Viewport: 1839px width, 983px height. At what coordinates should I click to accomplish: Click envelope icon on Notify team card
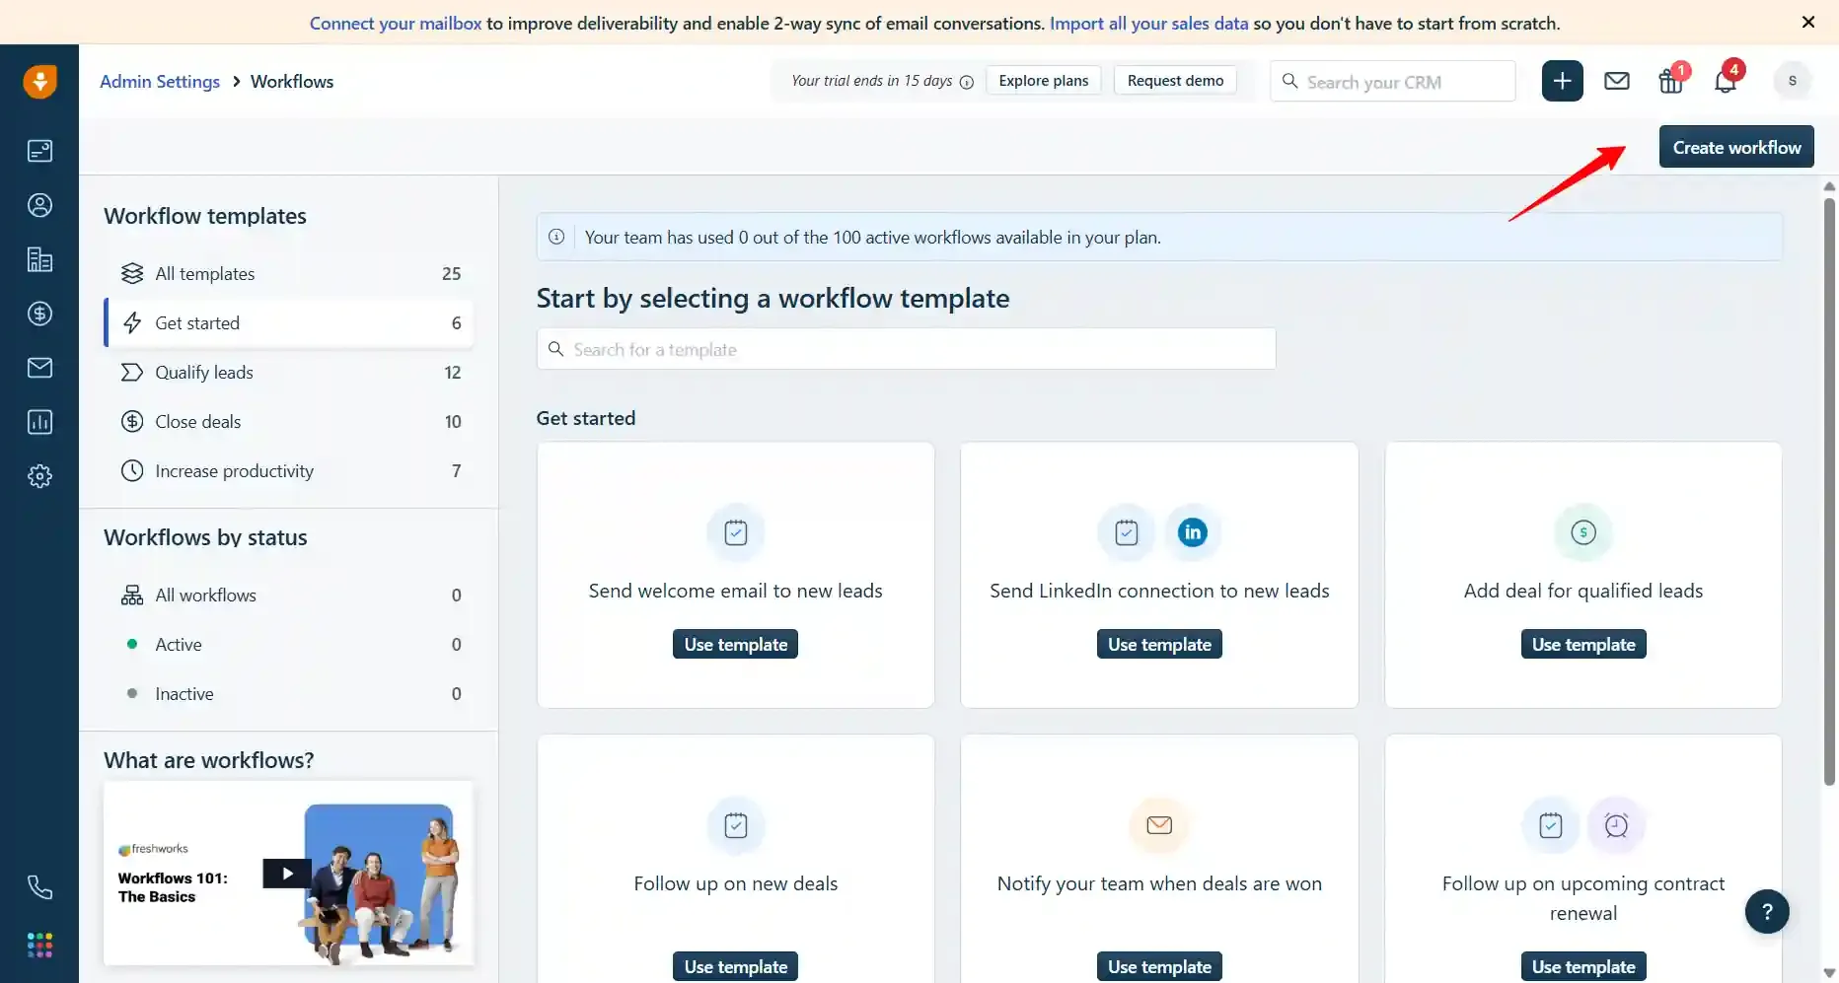(x=1158, y=825)
